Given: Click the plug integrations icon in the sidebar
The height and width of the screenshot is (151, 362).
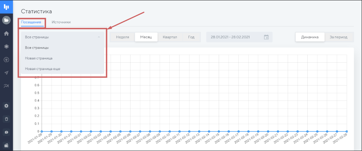Looking at the screenshot, I should pos(6,59).
